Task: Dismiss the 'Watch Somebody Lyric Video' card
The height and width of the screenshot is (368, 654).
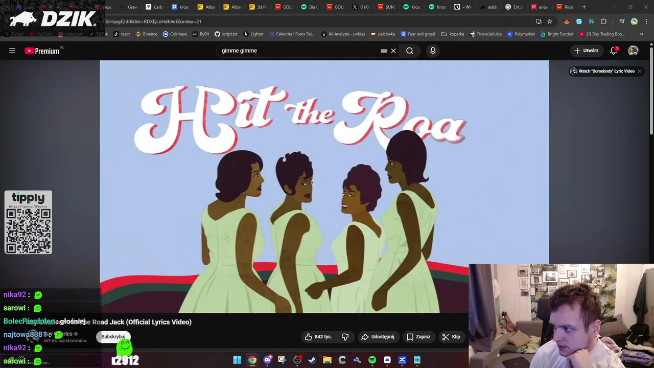Action: (640, 71)
